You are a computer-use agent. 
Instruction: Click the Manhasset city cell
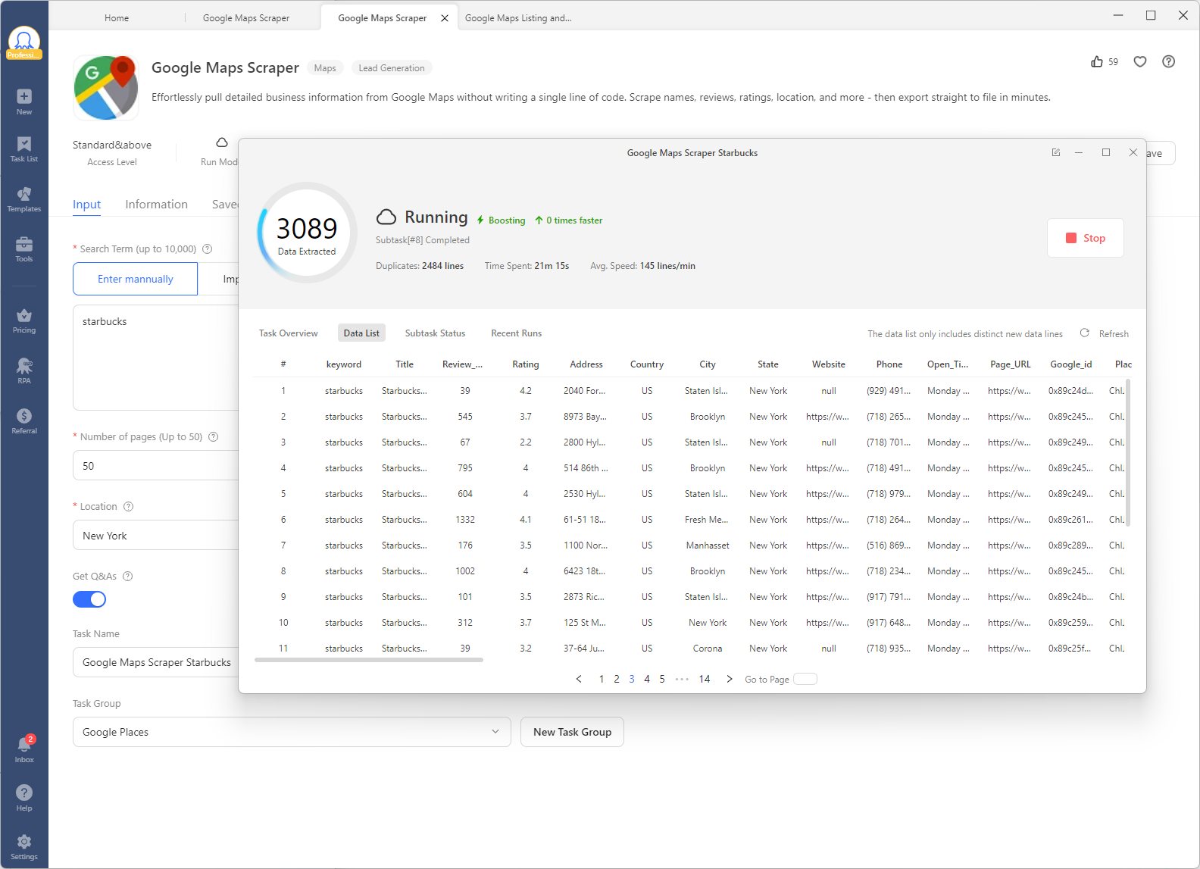pyautogui.click(x=708, y=545)
